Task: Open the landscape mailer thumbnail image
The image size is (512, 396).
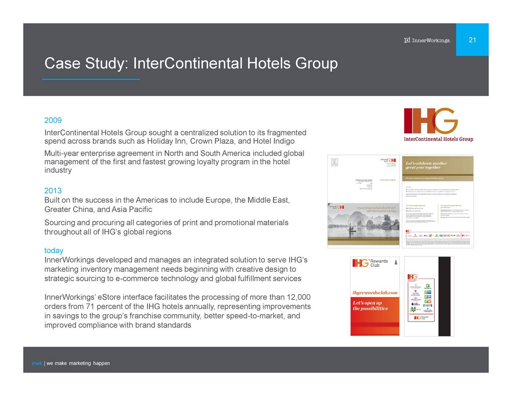Action: pos(364,201)
